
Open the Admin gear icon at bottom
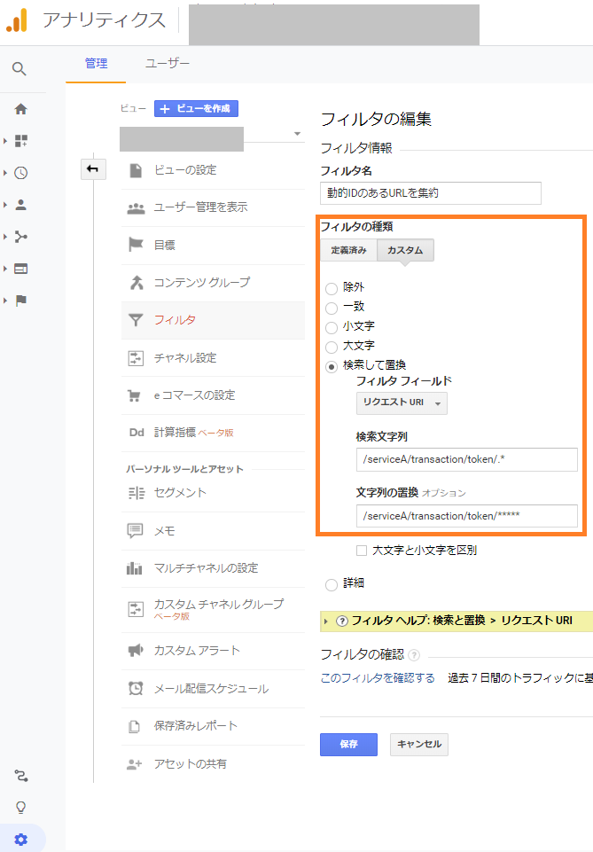click(x=20, y=839)
